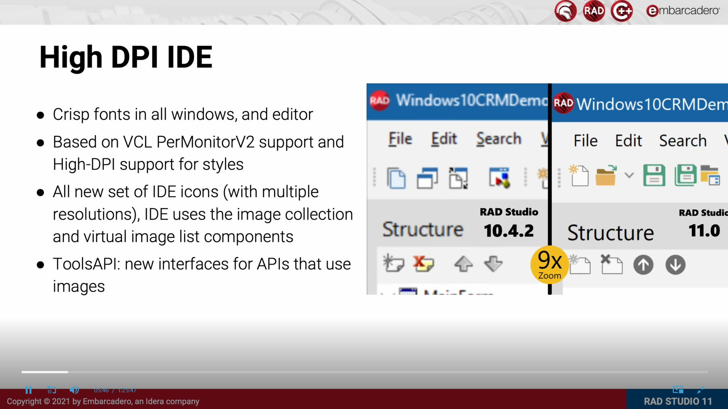Click Move Up arrow in 10.4.2 Structure
The image size is (728, 409).
coord(463,264)
